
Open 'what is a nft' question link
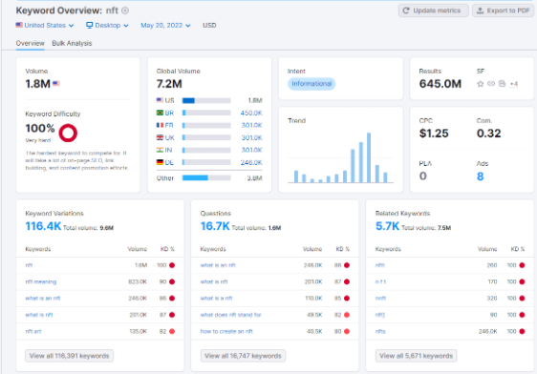(217, 298)
